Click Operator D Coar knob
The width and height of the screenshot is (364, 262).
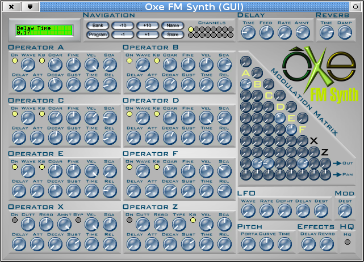point(170,118)
